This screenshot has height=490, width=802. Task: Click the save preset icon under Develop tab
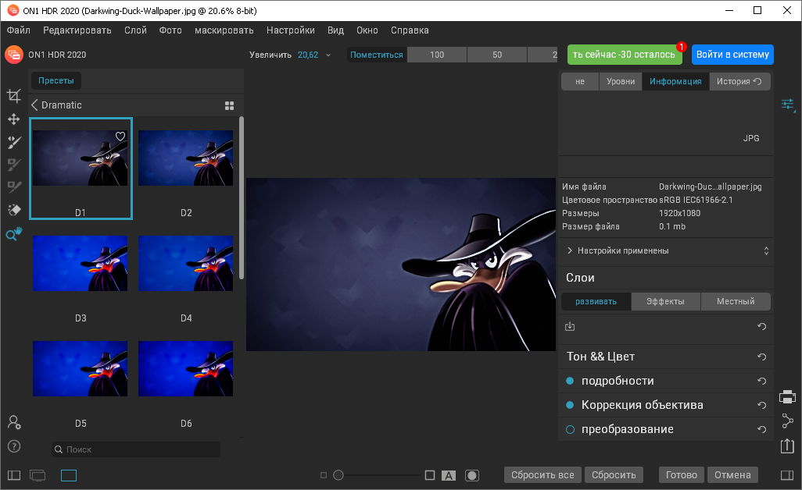point(570,326)
